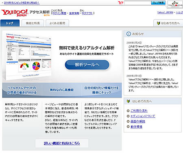Click the Tokyo 2016 Olympic bid logo
This screenshot has height=154, width=183.
(175, 4)
